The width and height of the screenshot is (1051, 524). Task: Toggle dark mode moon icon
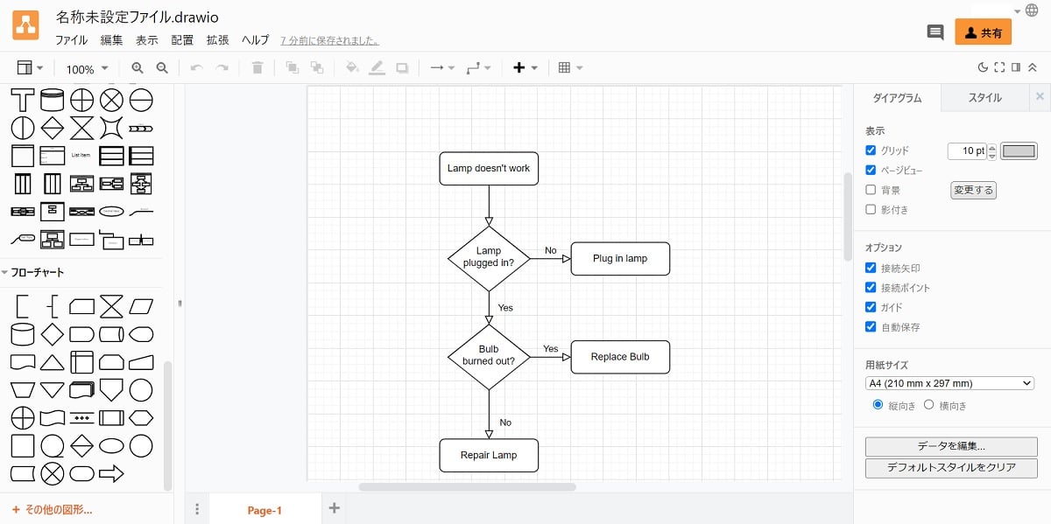click(983, 68)
